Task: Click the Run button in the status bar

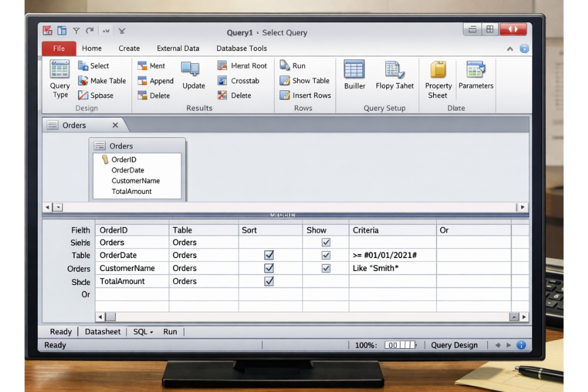Action: click(x=170, y=331)
